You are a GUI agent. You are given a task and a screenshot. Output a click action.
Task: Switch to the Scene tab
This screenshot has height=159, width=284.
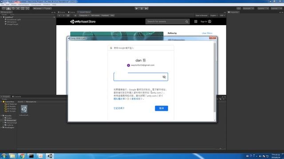(61, 12)
